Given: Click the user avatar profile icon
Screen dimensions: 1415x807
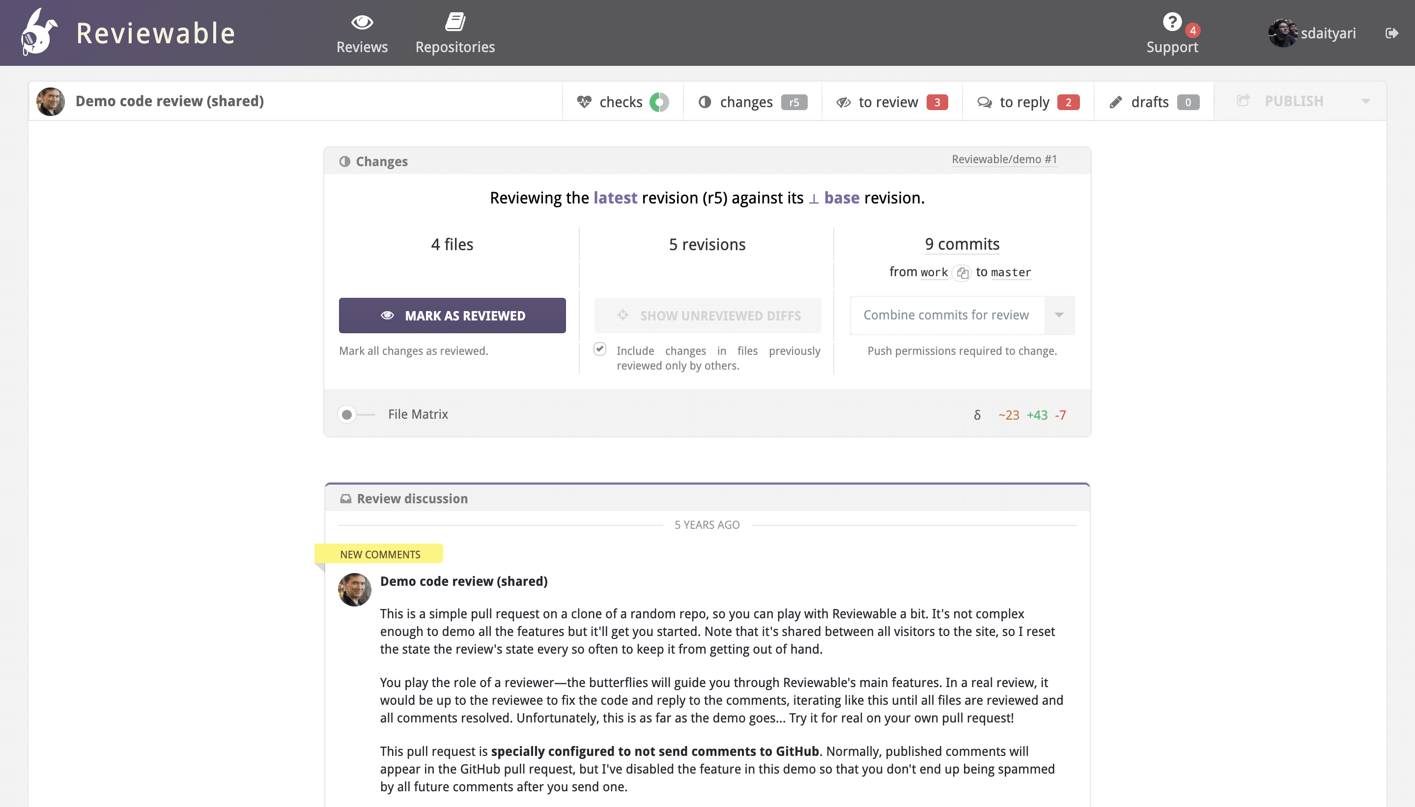Looking at the screenshot, I should click(1281, 33).
